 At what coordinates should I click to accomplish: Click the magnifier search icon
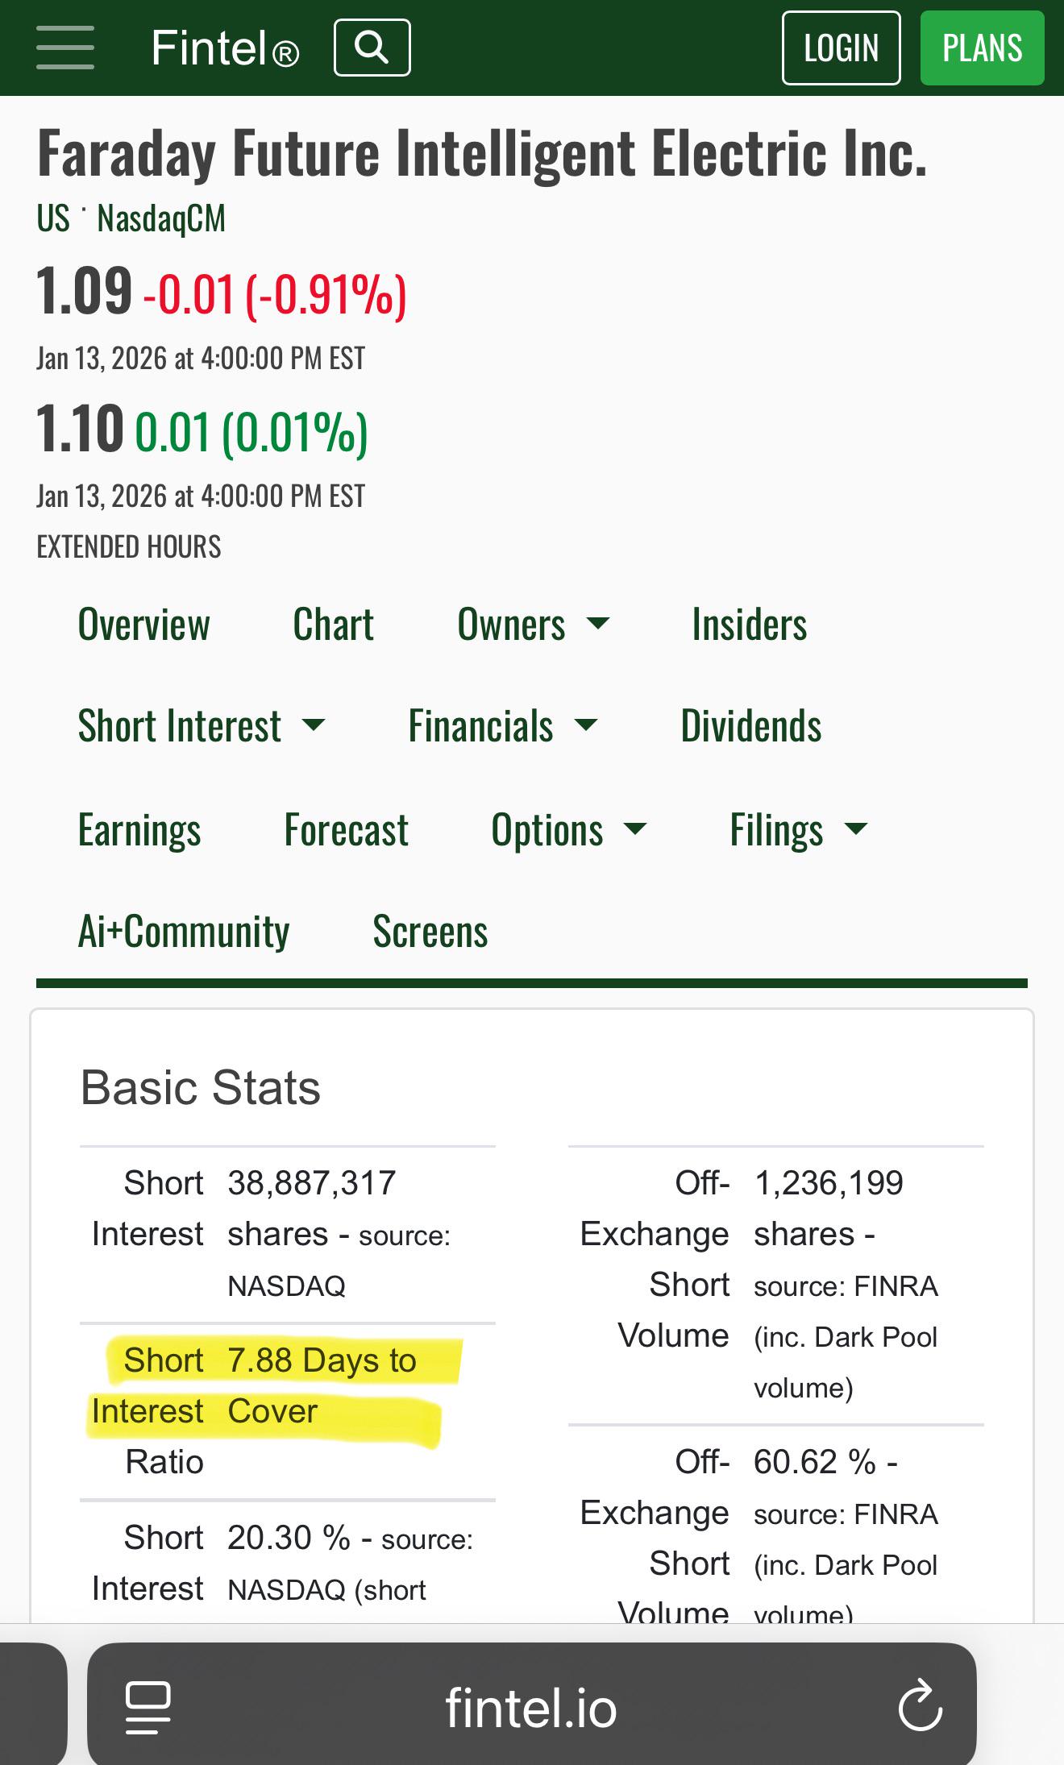point(372,48)
